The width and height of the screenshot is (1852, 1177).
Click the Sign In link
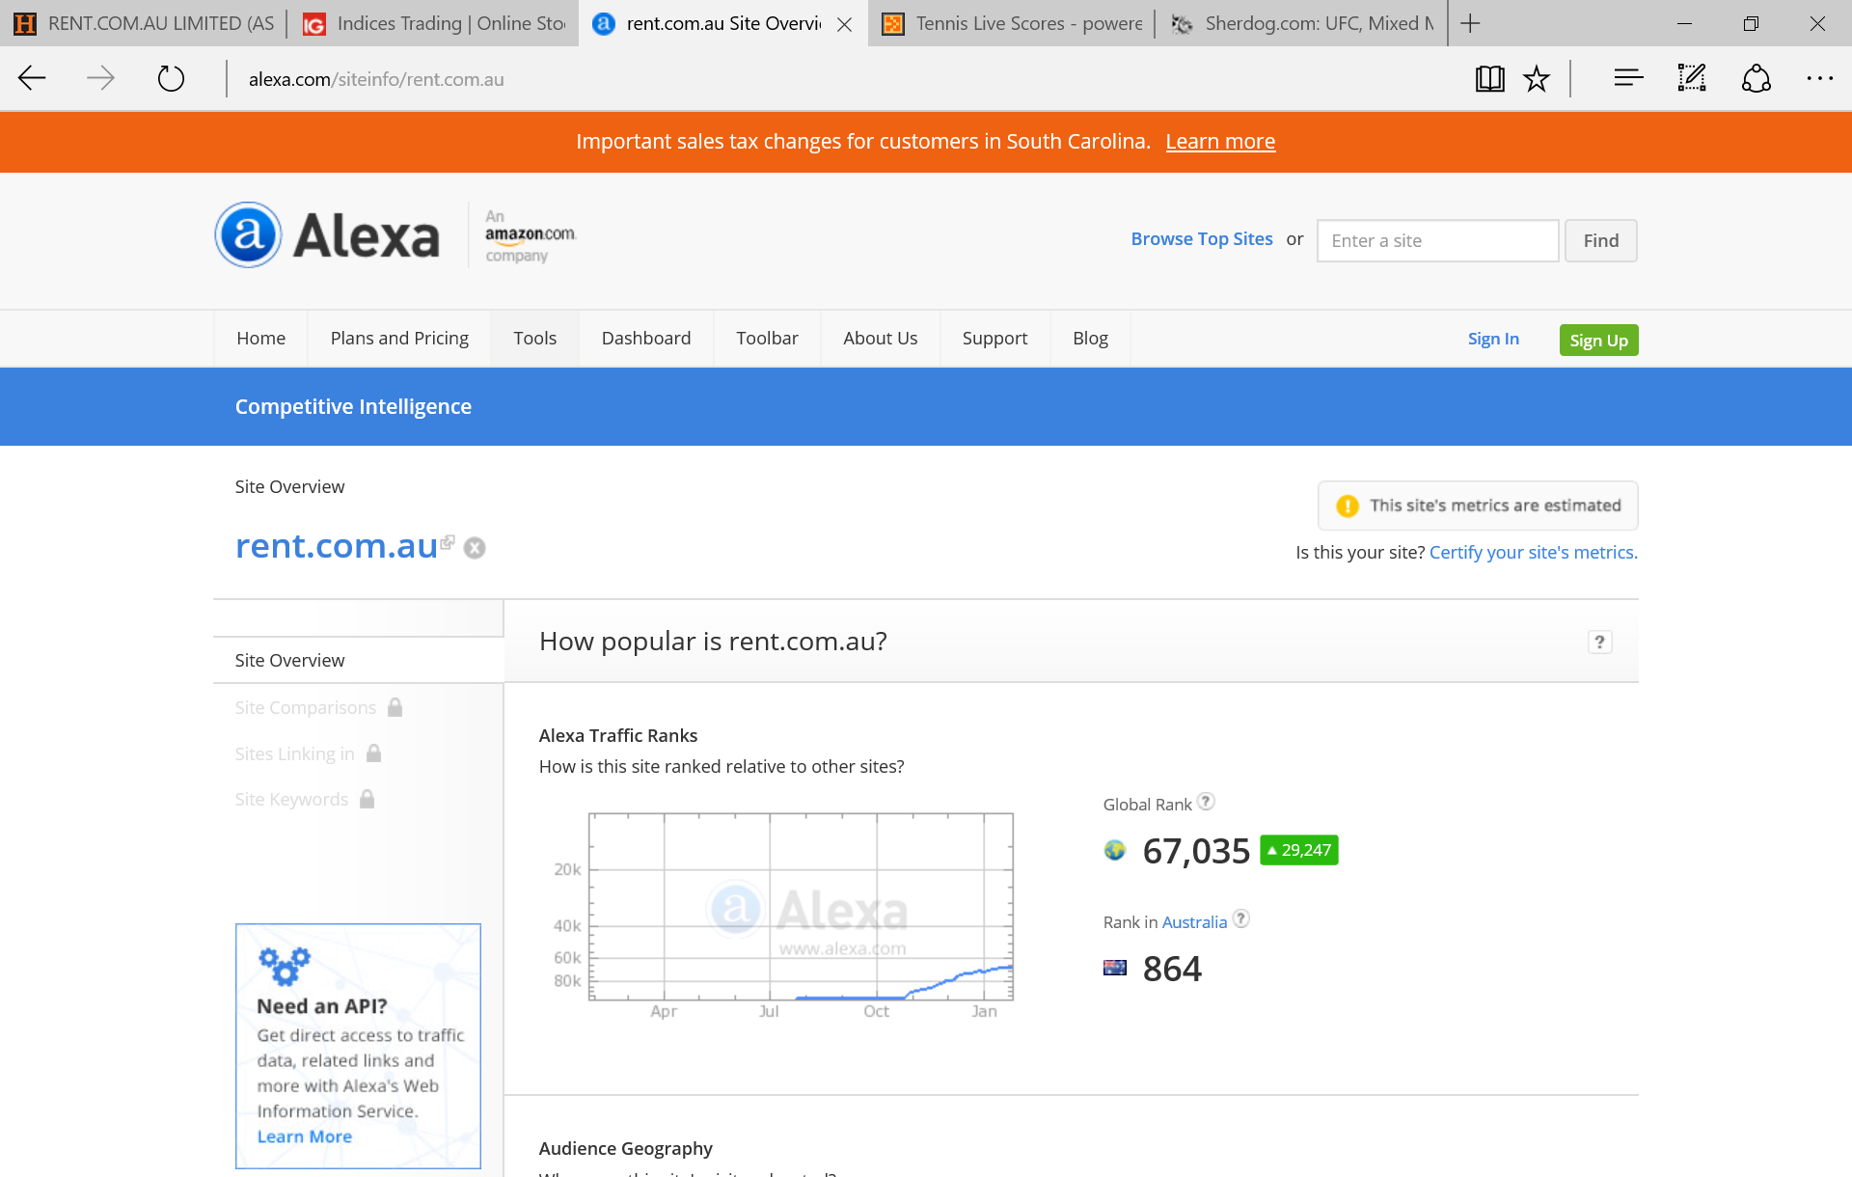1493,339
